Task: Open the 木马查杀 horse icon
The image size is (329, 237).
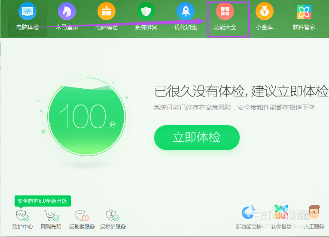Action: click(67, 11)
